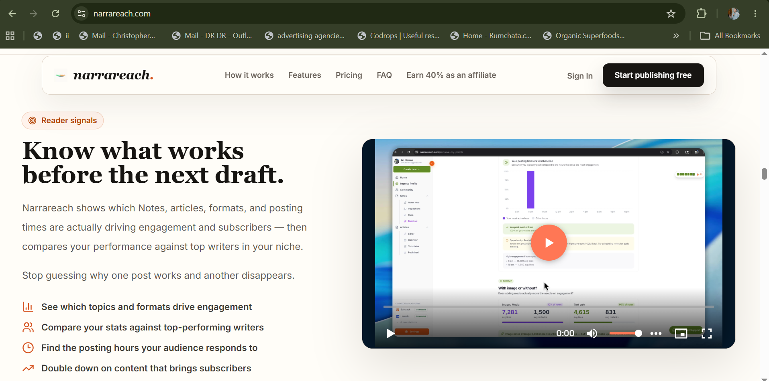Bookmark this page with the star icon
The width and height of the screenshot is (769, 381).
pos(671,14)
